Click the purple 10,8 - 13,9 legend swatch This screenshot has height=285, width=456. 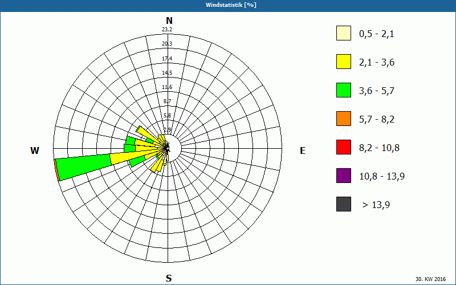tap(344, 176)
